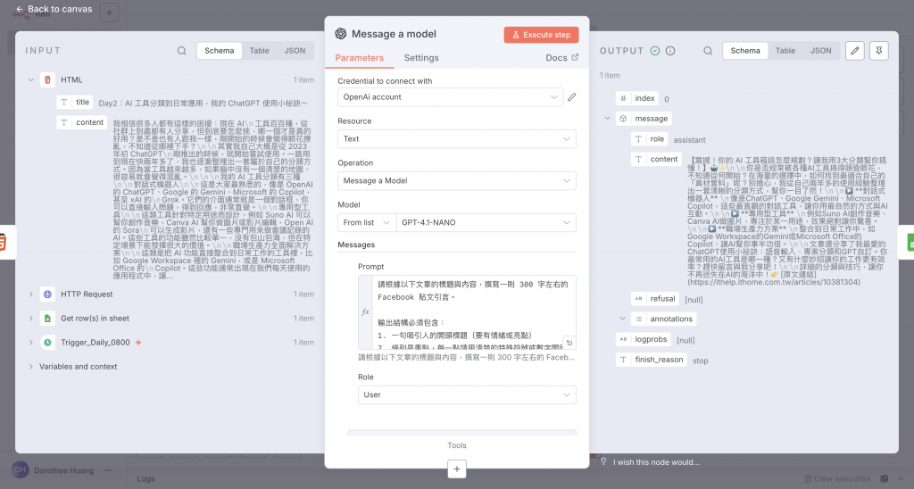The height and width of the screenshot is (489, 914).
Task: Open the Settings tab
Action: [x=421, y=58]
